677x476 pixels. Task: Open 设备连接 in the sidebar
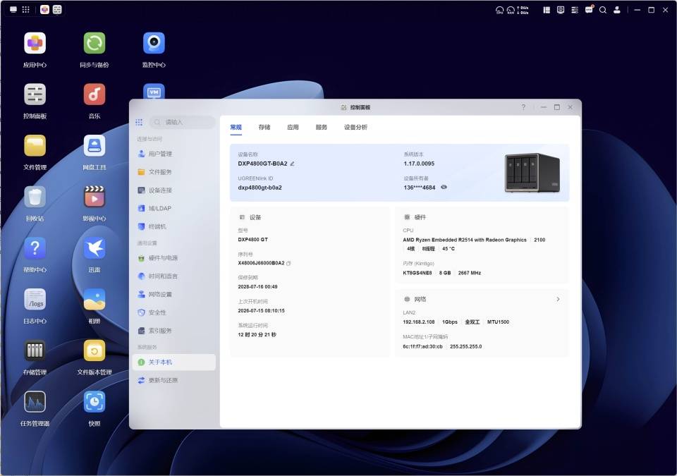click(x=173, y=190)
